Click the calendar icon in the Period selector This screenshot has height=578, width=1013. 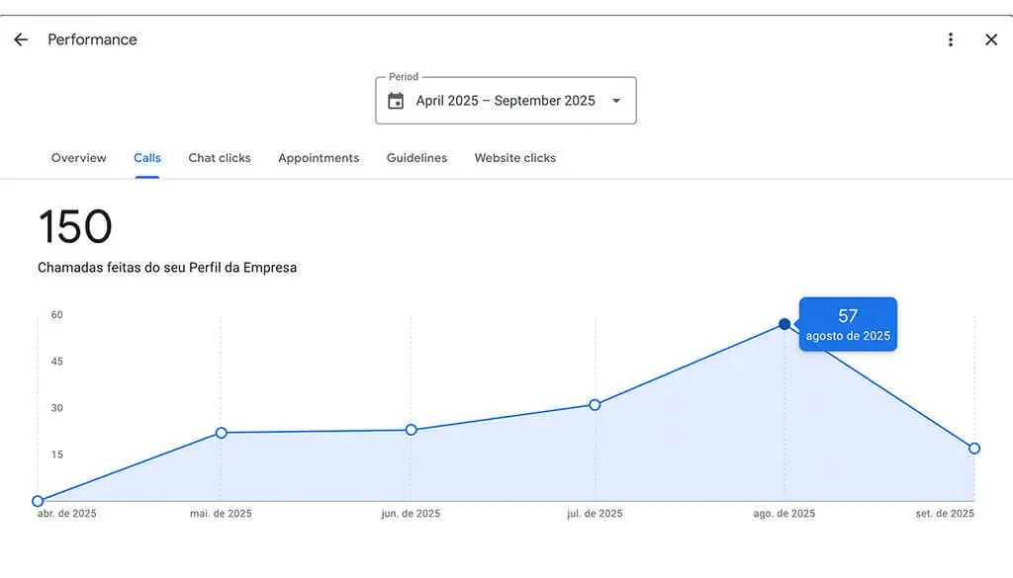point(399,101)
